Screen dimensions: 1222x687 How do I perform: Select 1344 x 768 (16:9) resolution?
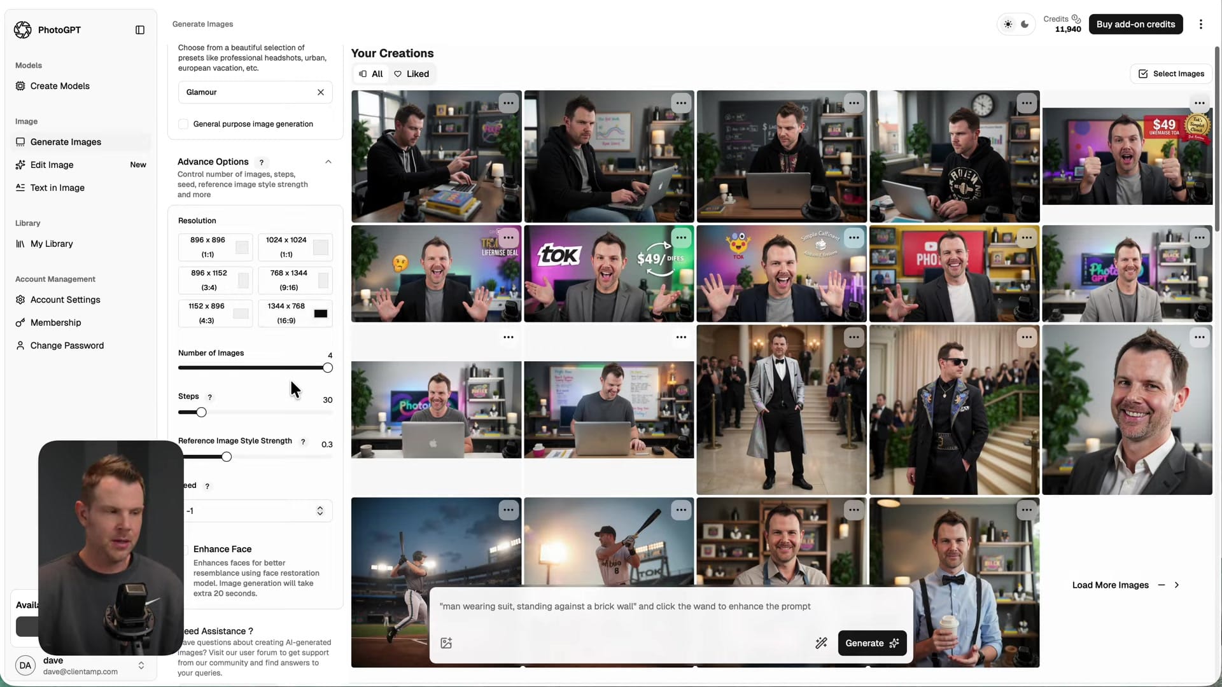click(x=295, y=313)
